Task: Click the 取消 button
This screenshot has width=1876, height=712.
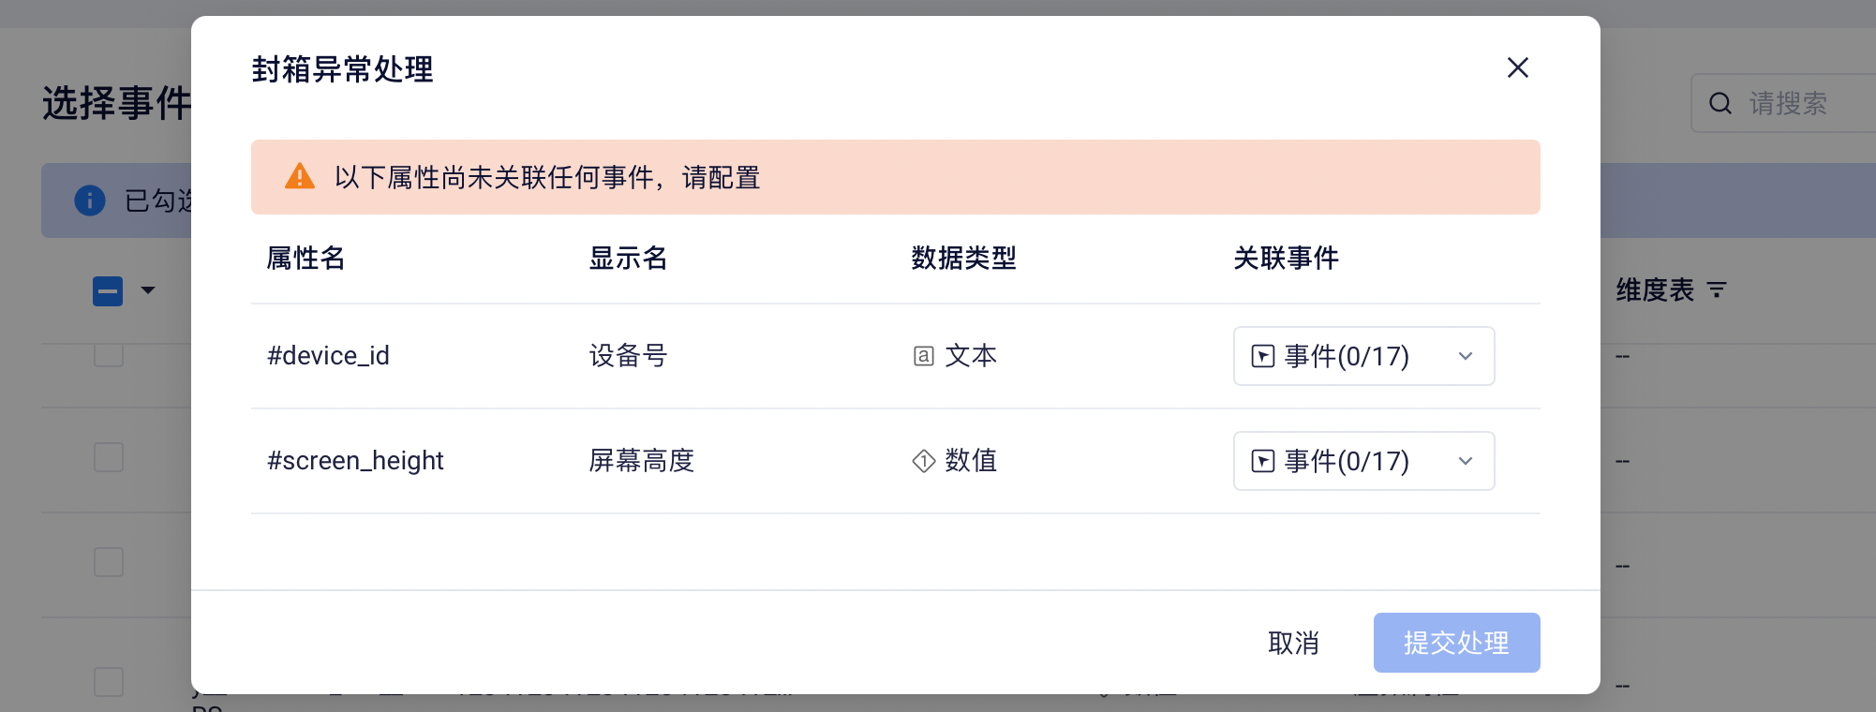Action: (1293, 643)
